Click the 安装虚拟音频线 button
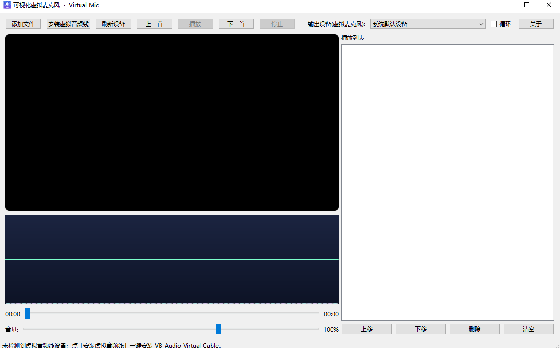This screenshot has height=348, width=560. [68, 24]
